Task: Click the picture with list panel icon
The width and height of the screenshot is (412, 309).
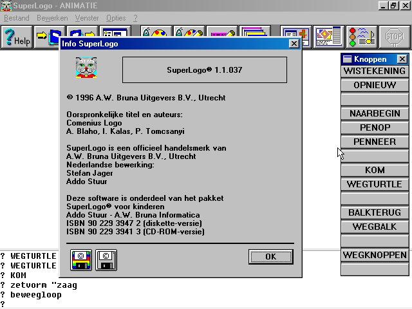Action: tap(329, 37)
